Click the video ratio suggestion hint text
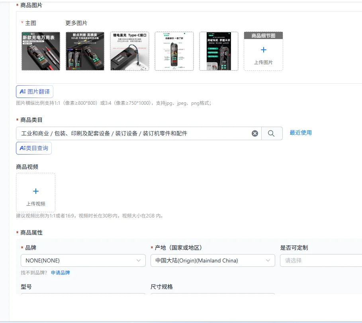The width and height of the screenshot is (362, 323). tap(90, 215)
